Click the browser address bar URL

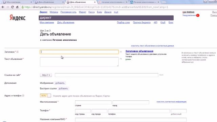96,7
